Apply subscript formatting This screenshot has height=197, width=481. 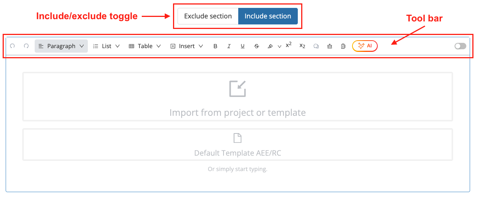[302, 46]
